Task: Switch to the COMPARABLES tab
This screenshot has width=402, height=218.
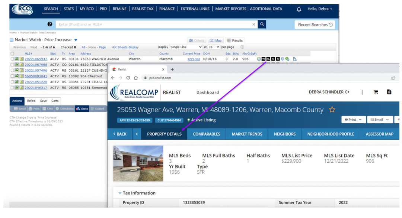Action: coord(207,134)
